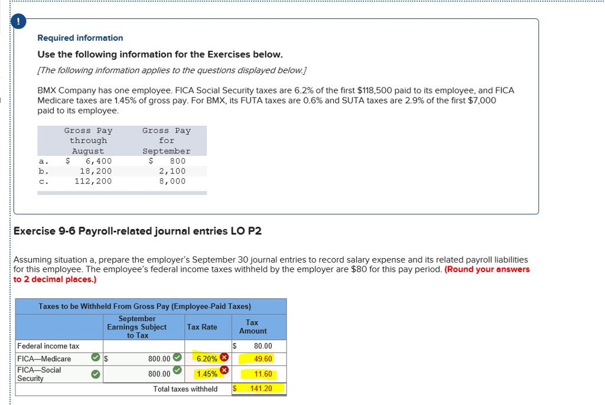Click green check next to Social Security 800.00
Image resolution: width=605 pixels, height=405 pixels.
[177, 370]
